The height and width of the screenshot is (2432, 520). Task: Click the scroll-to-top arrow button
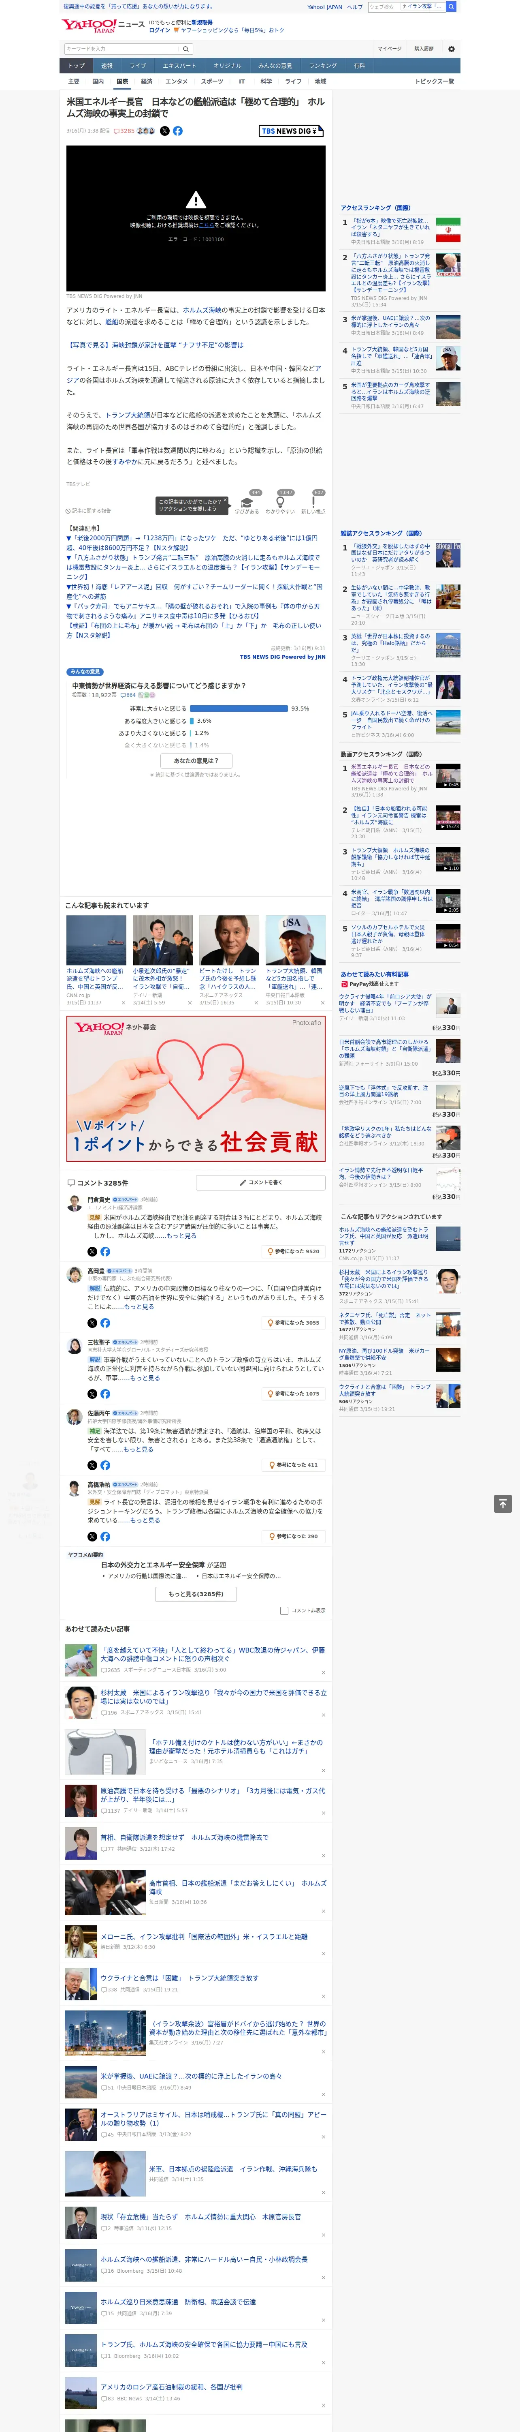pyautogui.click(x=503, y=1504)
